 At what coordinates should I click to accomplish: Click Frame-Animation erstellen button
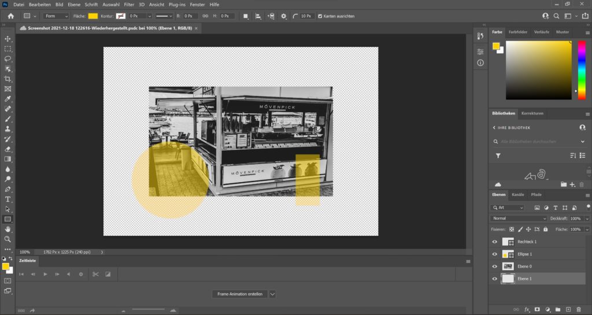point(240,294)
